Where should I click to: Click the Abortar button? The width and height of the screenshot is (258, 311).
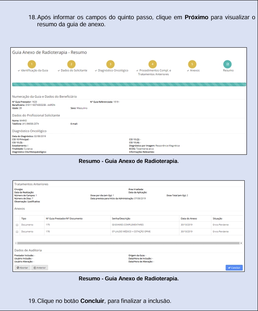23,268
